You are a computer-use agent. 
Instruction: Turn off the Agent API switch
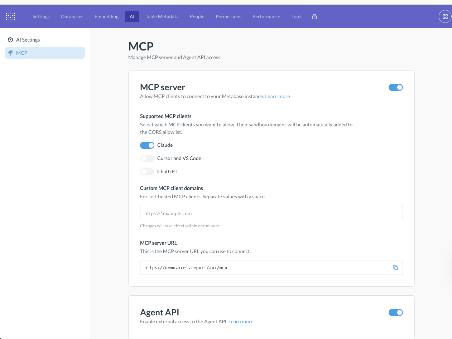click(x=396, y=313)
